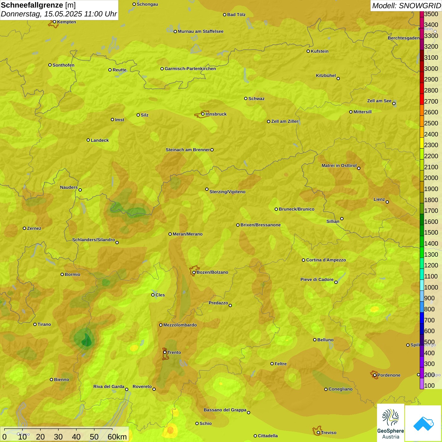The height and width of the screenshot is (442, 442).
Task: Click the Belluno marker dot
Action: coord(315,340)
